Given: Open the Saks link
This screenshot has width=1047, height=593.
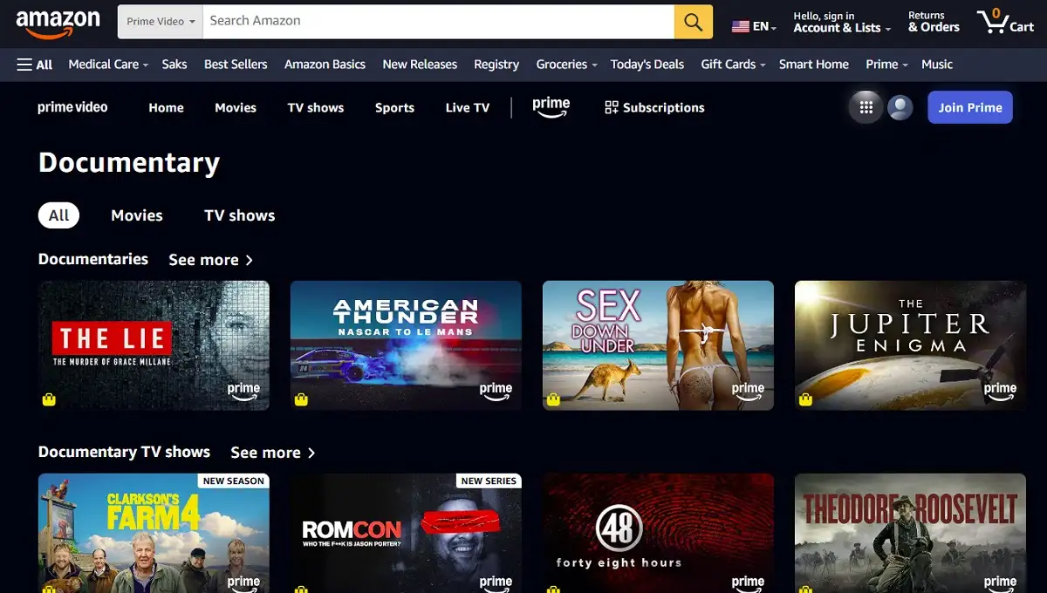Looking at the screenshot, I should coord(174,65).
